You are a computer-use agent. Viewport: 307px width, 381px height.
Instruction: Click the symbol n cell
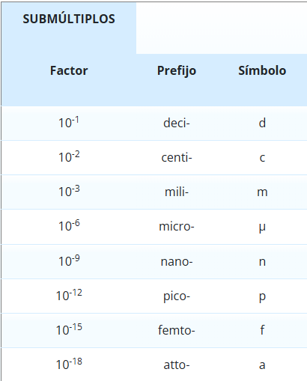(262, 262)
